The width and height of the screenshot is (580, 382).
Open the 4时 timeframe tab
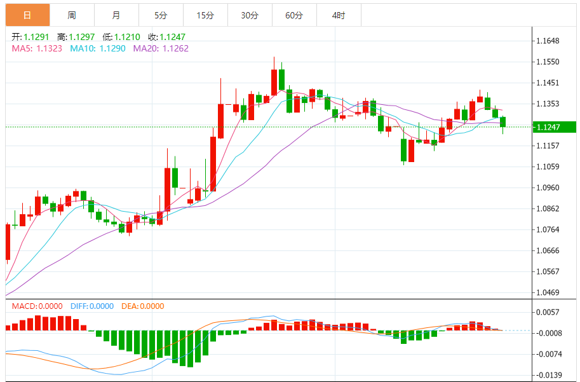339,15
